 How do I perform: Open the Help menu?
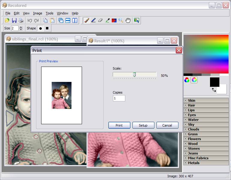click(x=75, y=13)
